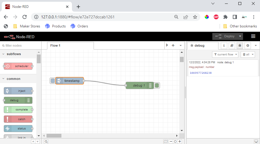This screenshot has width=260, height=144.
Task: Select the debug 1 node
Action: tap(140, 85)
